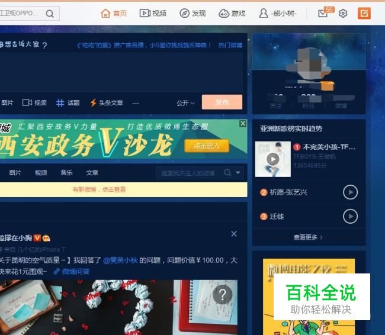Open the 微博问答 link
This screenshot has width=385, height=335.
(x=72, y=271)
